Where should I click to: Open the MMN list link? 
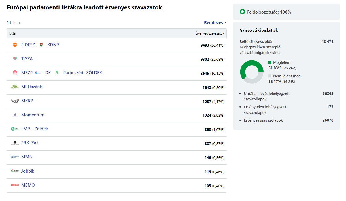point(27,157)
